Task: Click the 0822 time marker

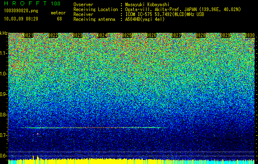Action: pos(53,35)
